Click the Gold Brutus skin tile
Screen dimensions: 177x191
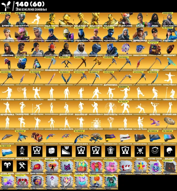click(111, 20)
